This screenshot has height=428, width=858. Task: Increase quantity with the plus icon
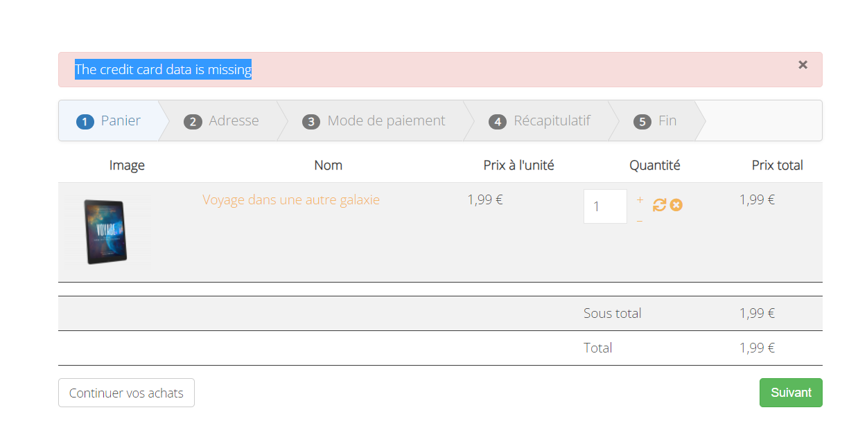pos(640,200)
